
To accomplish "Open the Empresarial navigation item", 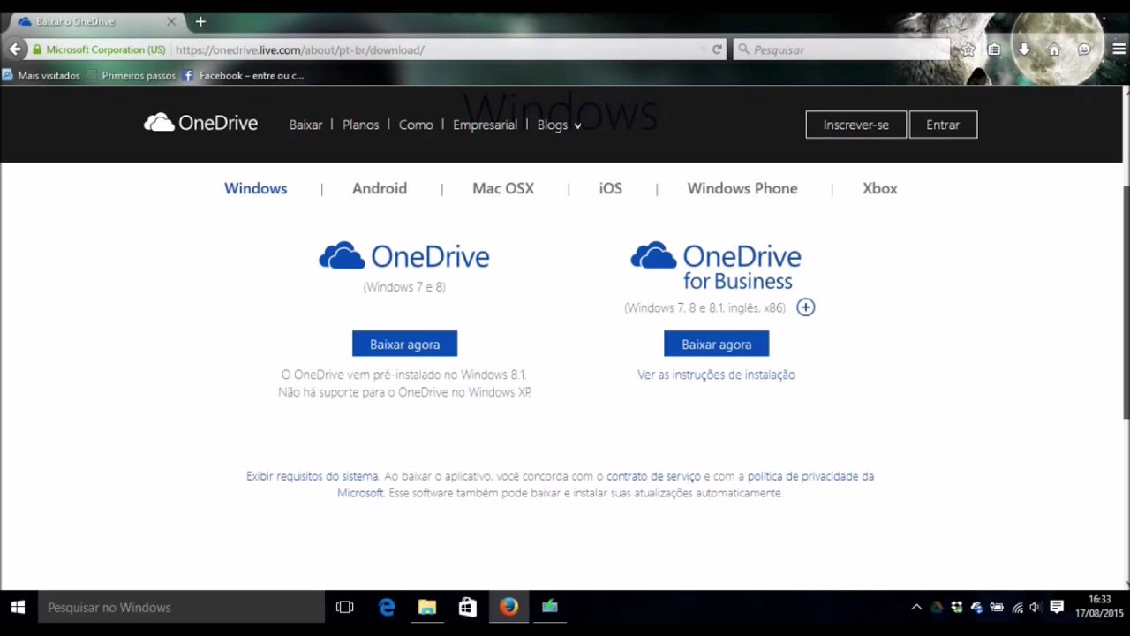I will click(x=485, y=125).
